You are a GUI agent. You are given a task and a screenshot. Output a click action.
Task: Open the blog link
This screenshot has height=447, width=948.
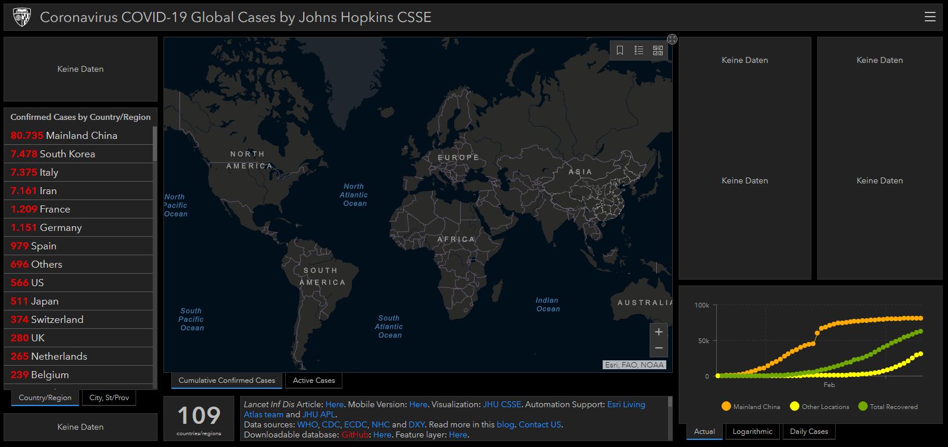(x=505, y=424)
